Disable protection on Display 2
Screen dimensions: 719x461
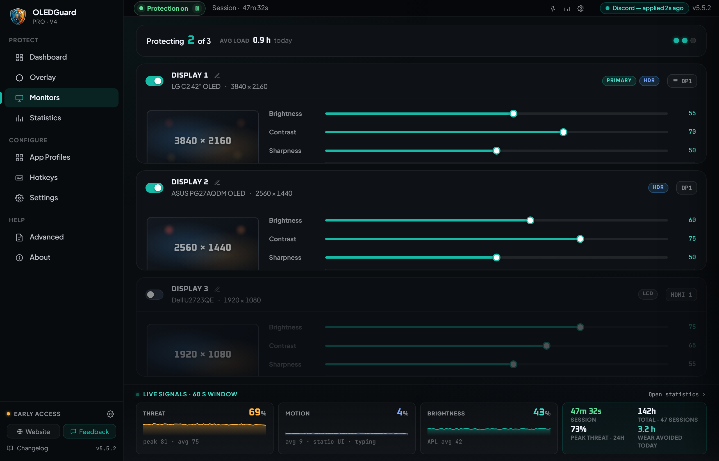click(x=154, y=188)
